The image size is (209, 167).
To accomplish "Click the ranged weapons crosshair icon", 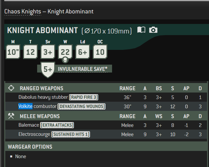I will coord(11,88).
